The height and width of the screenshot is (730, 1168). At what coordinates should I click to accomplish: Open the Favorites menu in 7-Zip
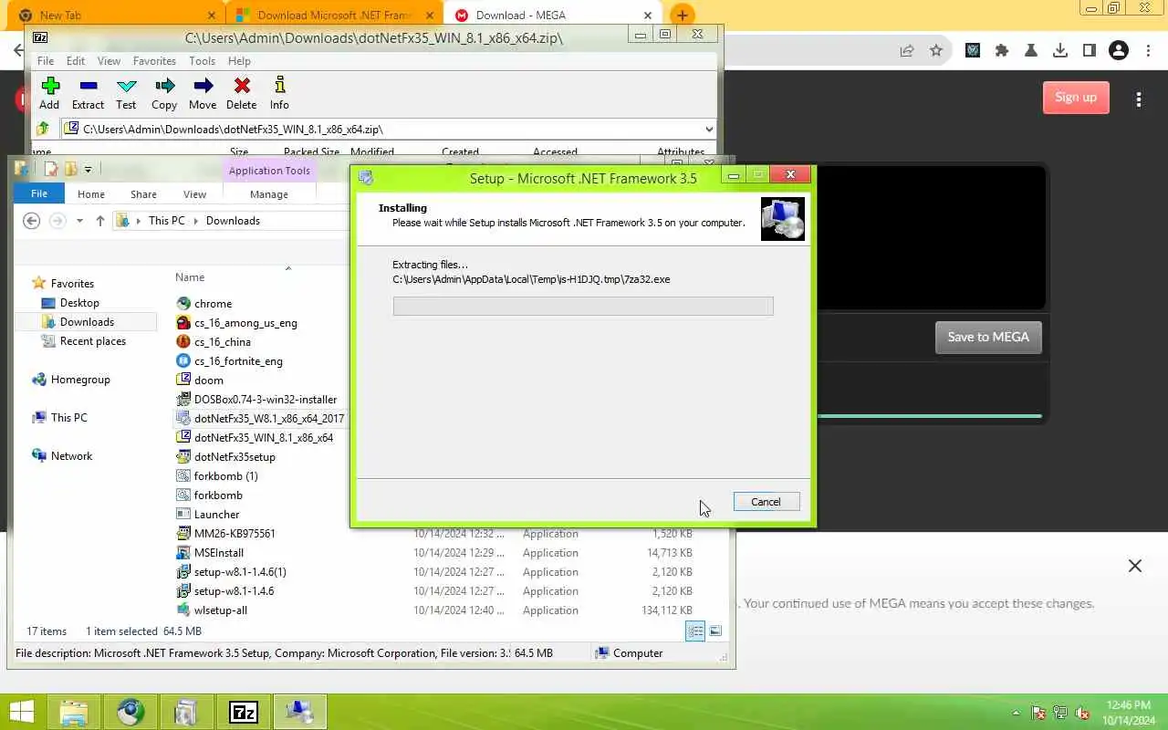[154, 61]
